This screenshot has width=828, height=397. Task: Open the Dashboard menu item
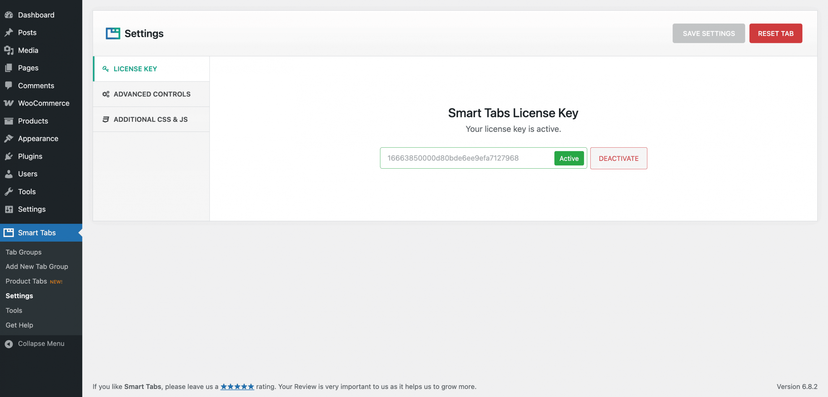click(x=41, y=15)
